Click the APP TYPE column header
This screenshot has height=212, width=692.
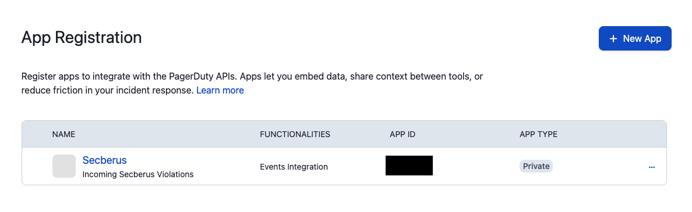click(538, 134)
